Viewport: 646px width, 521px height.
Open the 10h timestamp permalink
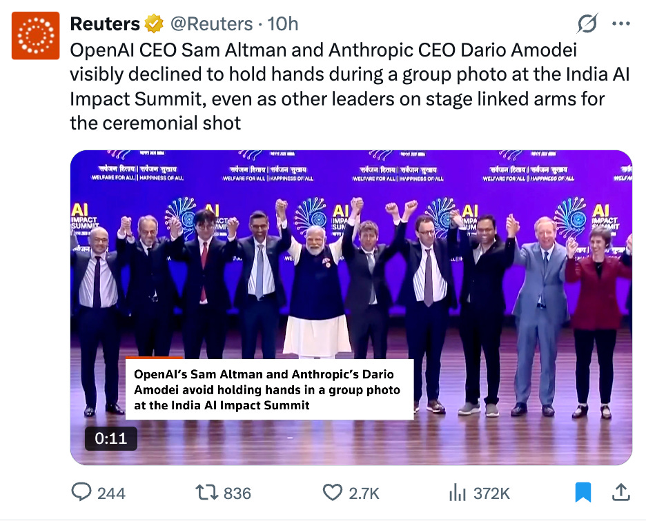click(283, 24)
